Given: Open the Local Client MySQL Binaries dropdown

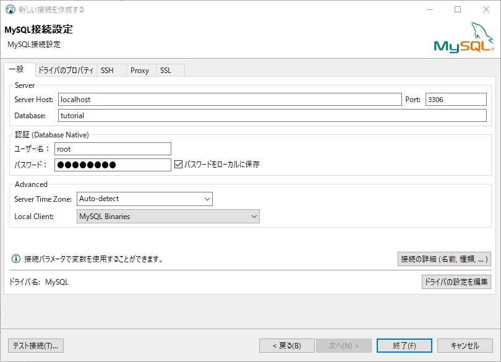Looking at the screenshot, I should [x=168, y=217].
